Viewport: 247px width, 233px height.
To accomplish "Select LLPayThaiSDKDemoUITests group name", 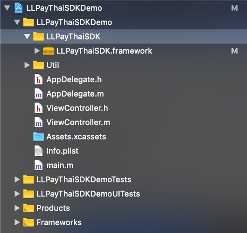I will (88, 194).
